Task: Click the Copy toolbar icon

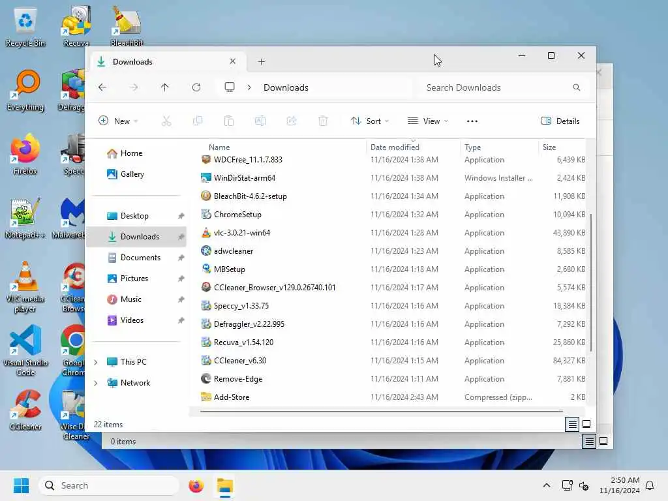Action: point(198,121)
